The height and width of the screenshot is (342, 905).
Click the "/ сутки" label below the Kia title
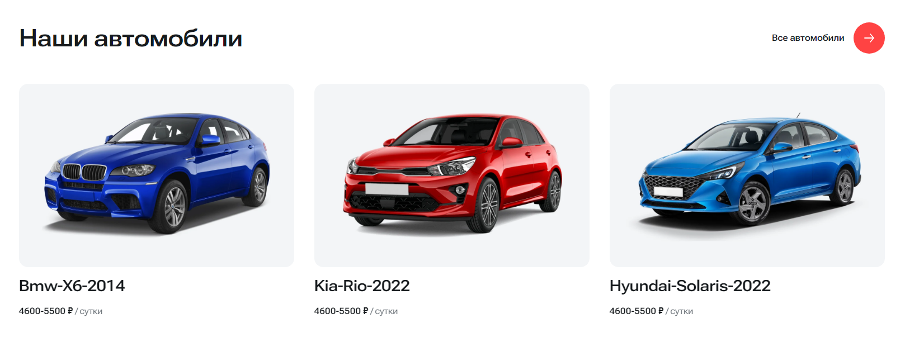(384, 311)
